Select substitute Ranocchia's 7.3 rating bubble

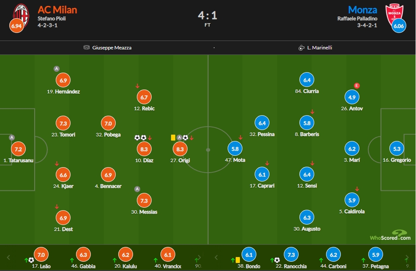coord(291,255)
